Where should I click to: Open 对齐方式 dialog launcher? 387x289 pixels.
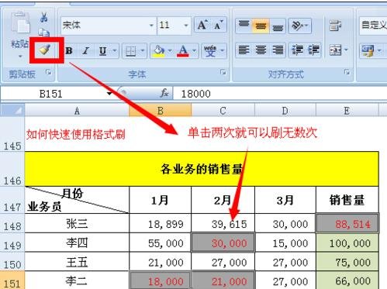[x=347, y=72]
